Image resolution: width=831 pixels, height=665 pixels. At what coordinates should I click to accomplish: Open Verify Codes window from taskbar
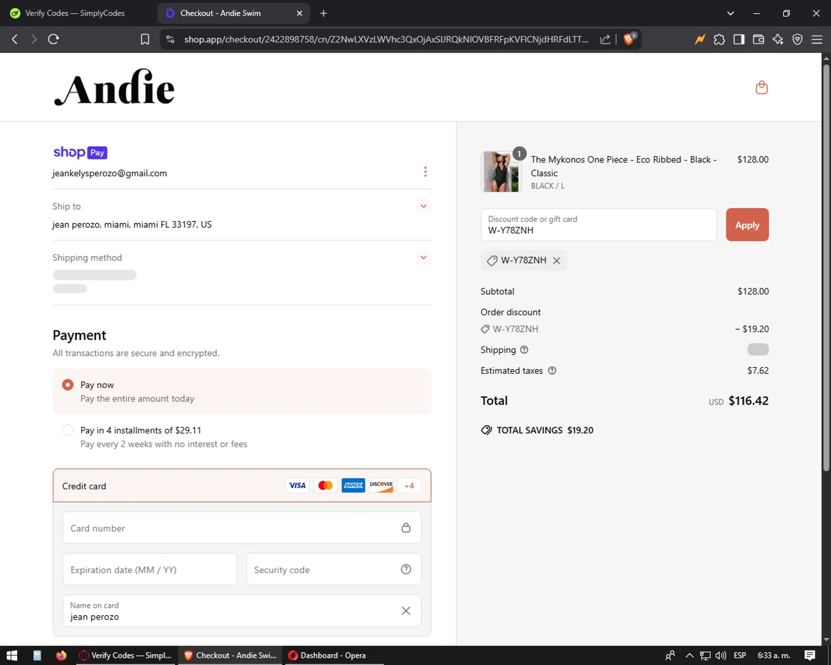pos(126,656)
